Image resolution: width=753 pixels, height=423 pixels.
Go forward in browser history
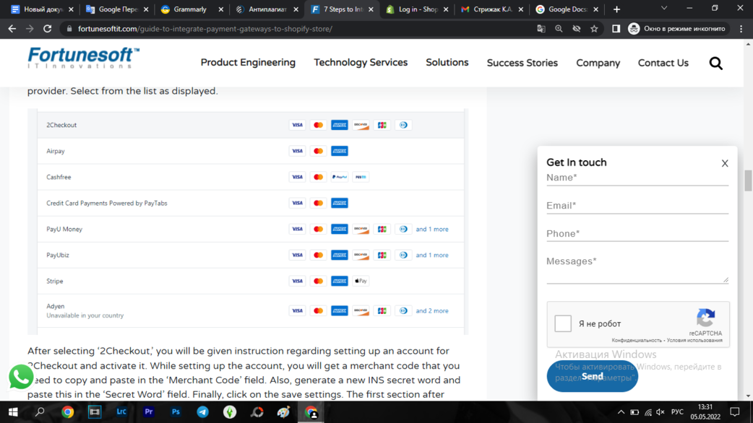[x=30, y=29]
